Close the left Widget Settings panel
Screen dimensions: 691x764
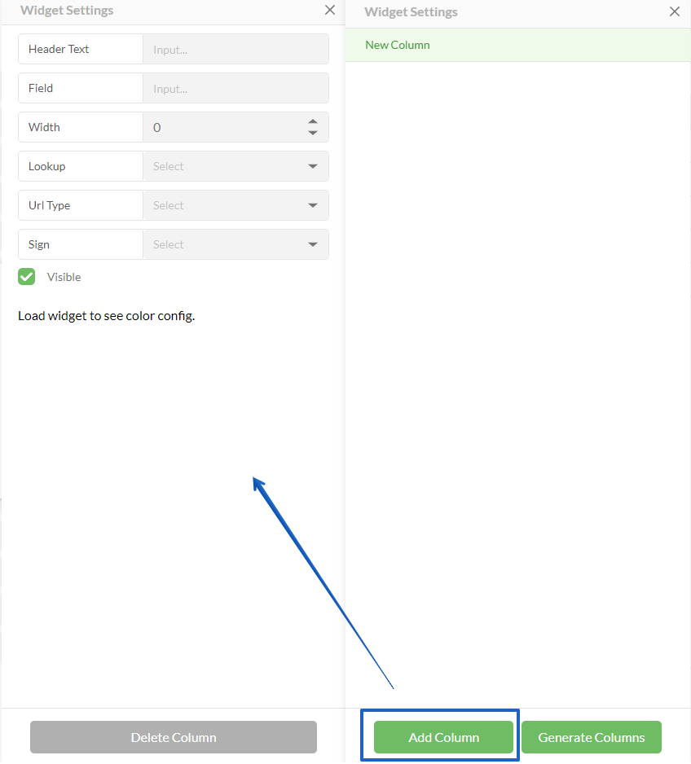click(x=330, y=10)
